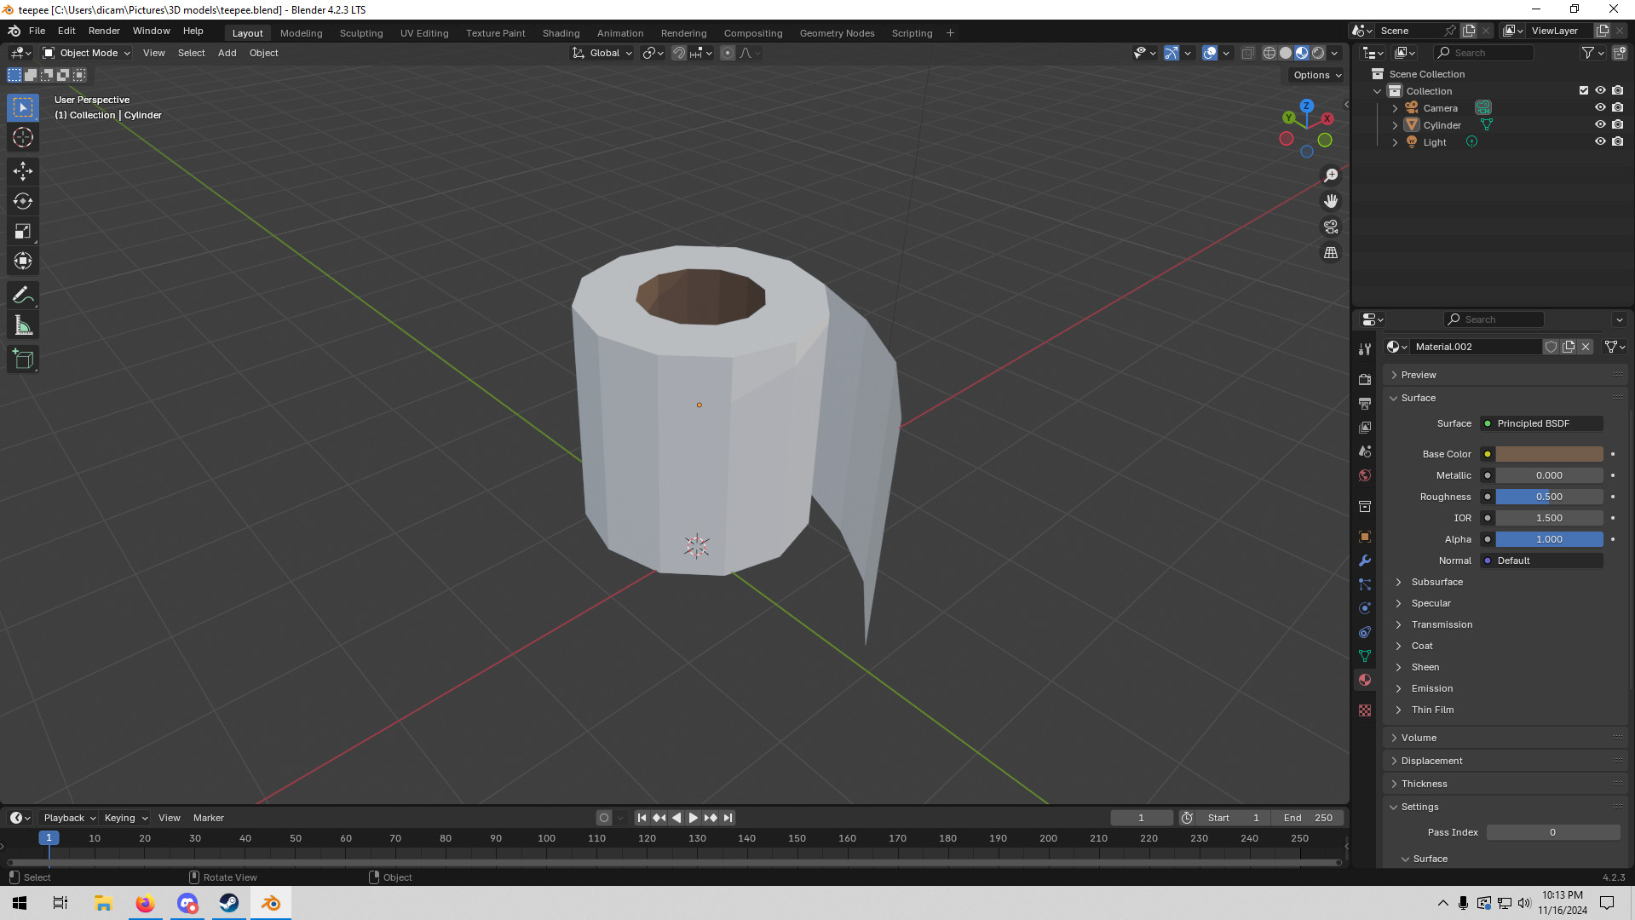The image size is (1635, 920).
Task: Select the Transform tool
Action: [x=23, y=261]
